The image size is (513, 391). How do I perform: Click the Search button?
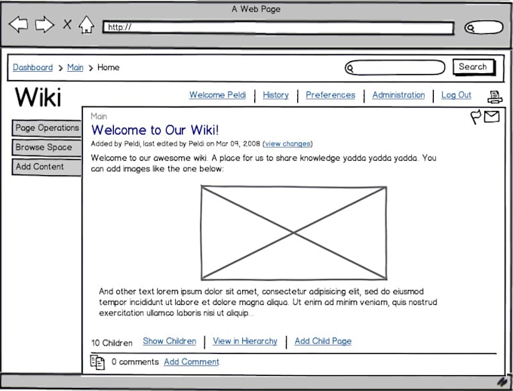[x=474, y=67]
